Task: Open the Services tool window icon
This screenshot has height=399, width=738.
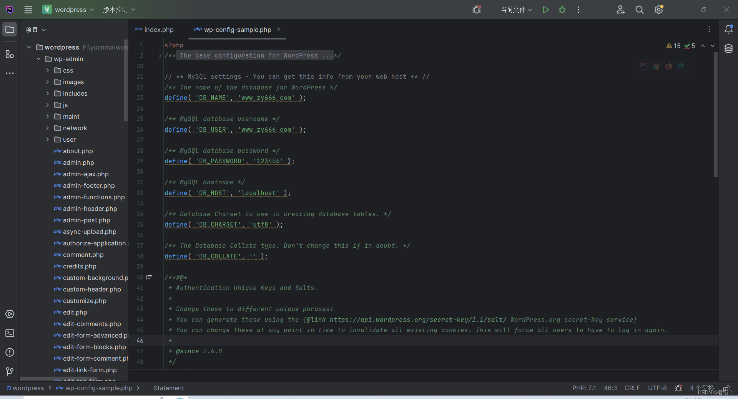Action: [10, 314]
